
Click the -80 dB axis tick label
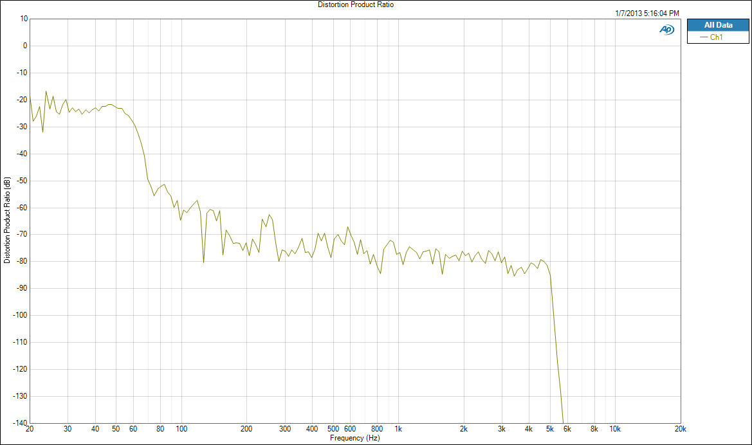pos(22,261)
